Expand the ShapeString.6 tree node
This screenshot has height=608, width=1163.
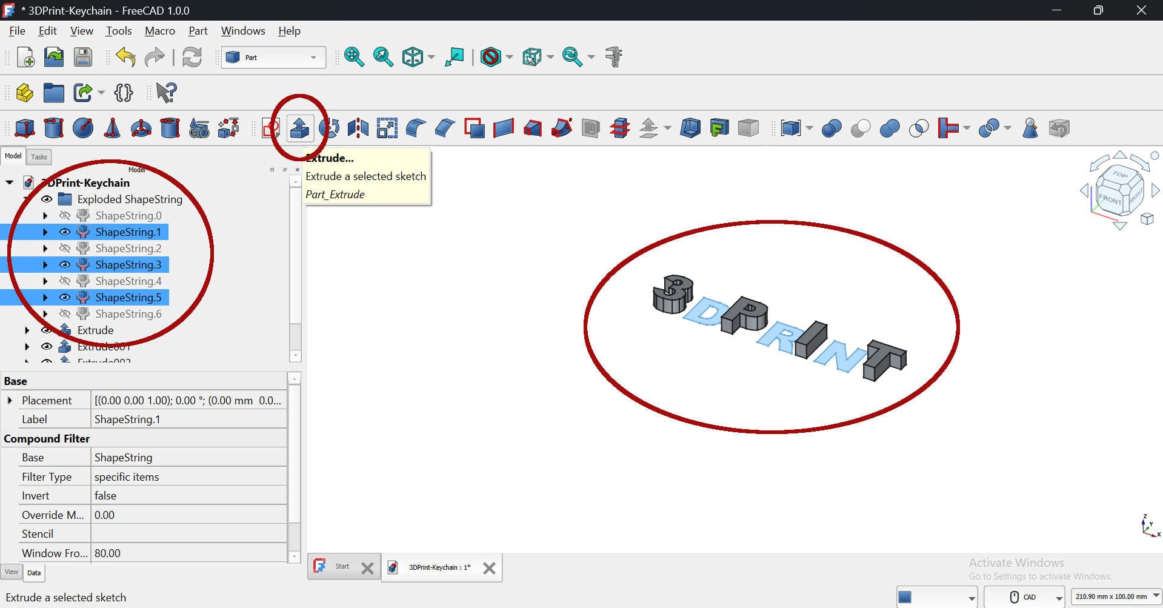45,313
